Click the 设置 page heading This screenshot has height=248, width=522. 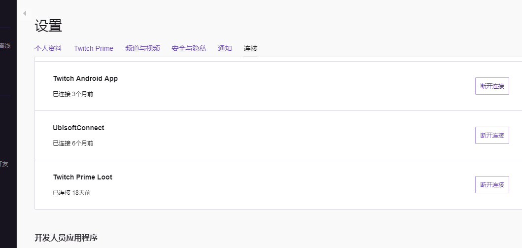(x=48, y=26)
